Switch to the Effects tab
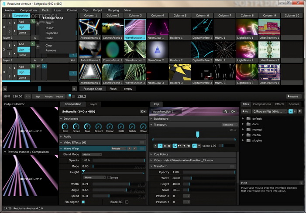306x214 pixels. (279, 104)
